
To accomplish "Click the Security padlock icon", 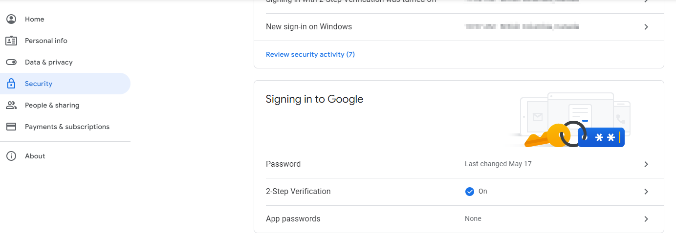I will [11, 84].
